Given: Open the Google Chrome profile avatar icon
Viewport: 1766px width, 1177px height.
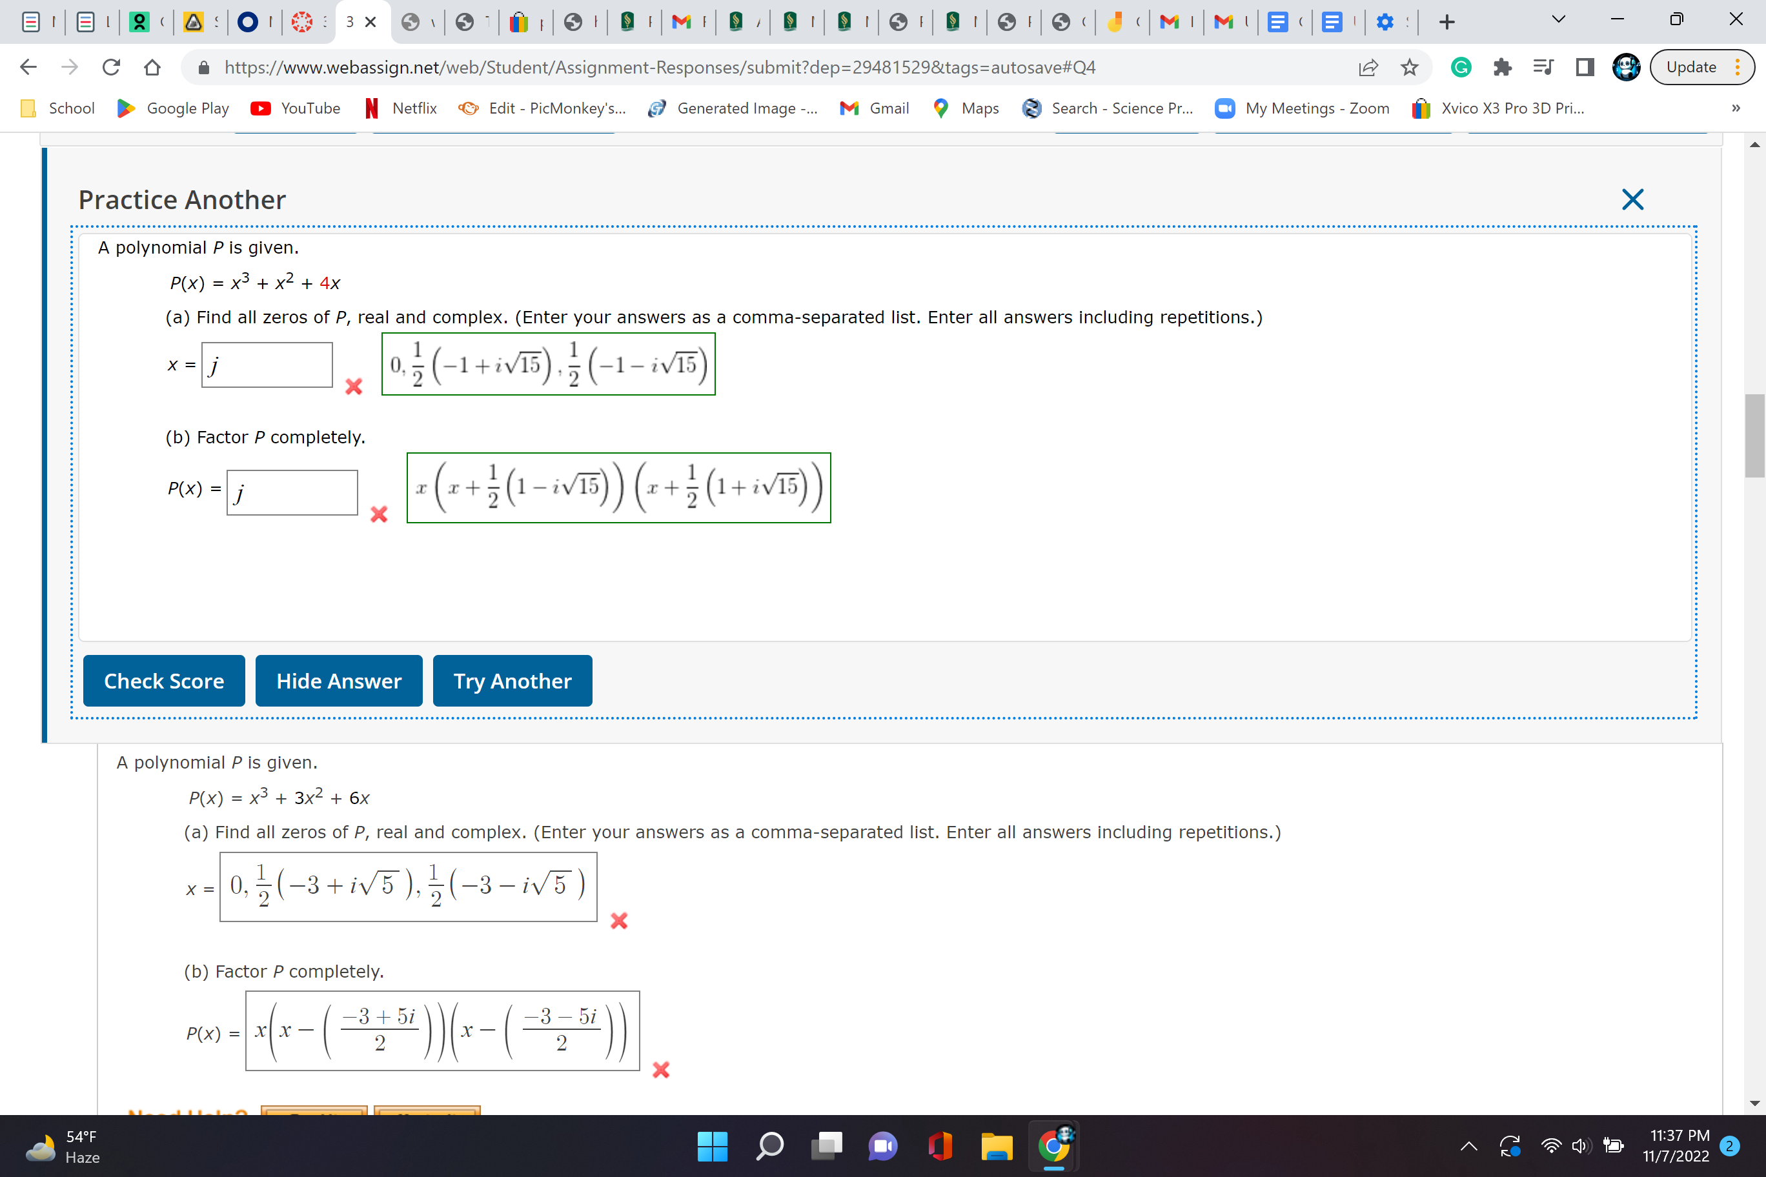Looking at the screenshot, I should tap(1627, 67).
